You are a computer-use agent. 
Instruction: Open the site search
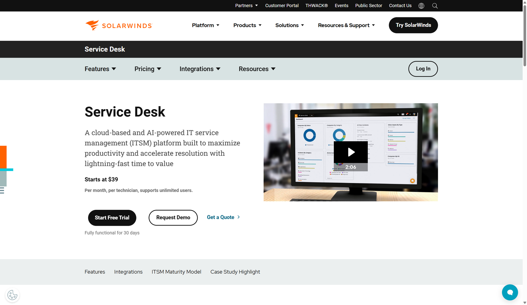click(x=435, y=5)
